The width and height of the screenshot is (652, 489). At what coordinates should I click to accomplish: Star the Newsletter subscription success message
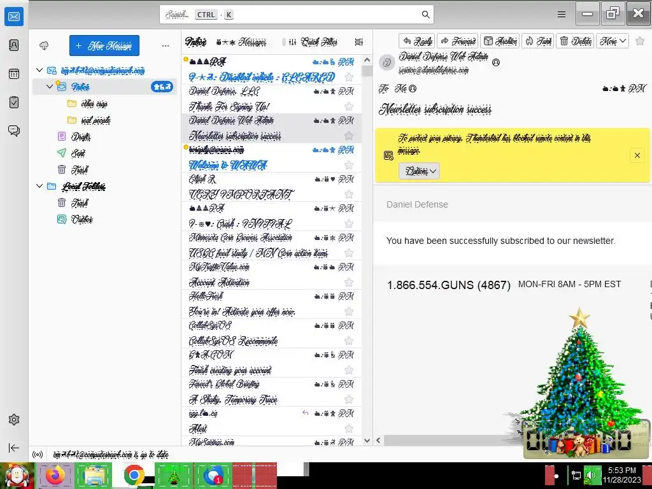(x=349, y=136)
